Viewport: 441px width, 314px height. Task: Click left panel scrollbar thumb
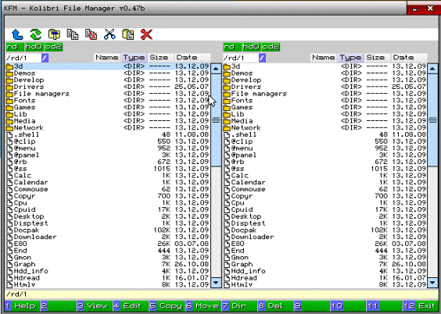click(x=216, y=120)
